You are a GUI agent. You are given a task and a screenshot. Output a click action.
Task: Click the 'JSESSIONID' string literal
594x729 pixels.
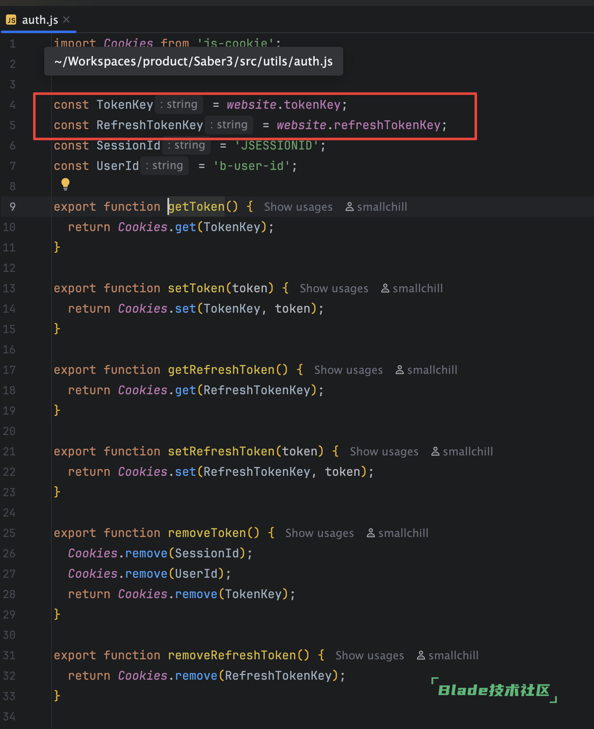[277, 146]
